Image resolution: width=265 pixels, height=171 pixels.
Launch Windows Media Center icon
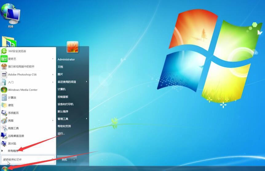(x=4, y=90)
